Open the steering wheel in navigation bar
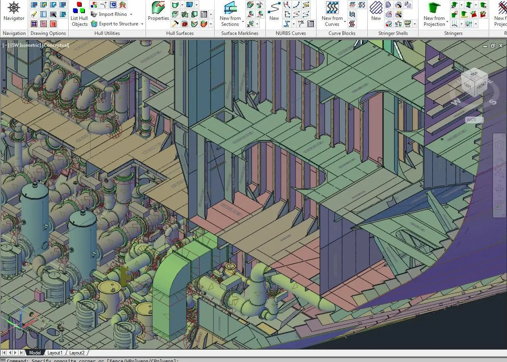Screen dimensions: 507x362 (499, 145)
